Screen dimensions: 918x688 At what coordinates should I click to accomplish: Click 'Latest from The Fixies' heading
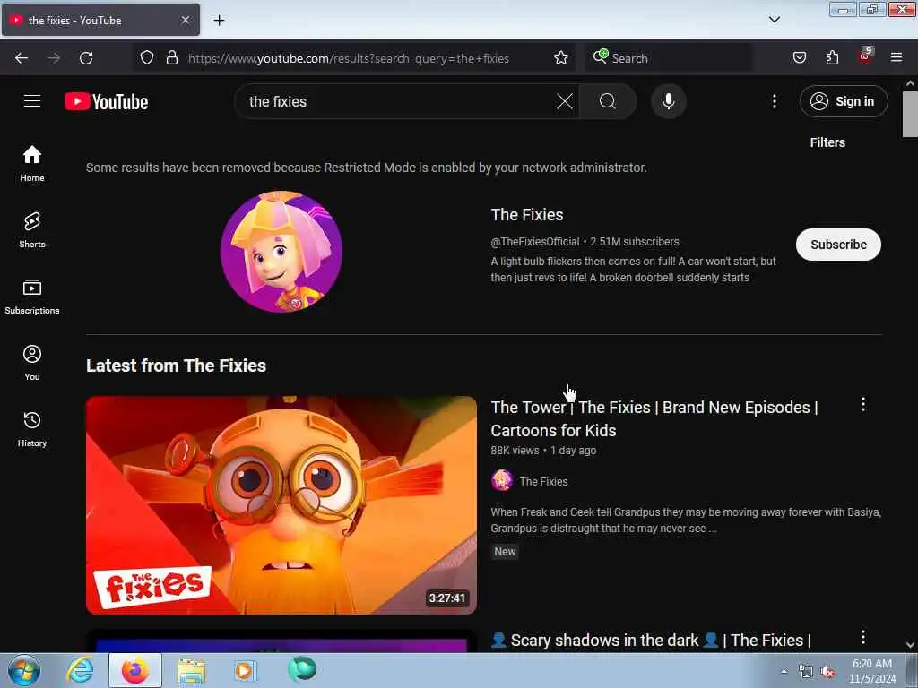tap(177, 365)
